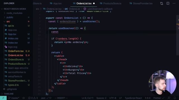Open notifications bell in status bar
This screenshot has height=100, width=179.
[175, 98]
